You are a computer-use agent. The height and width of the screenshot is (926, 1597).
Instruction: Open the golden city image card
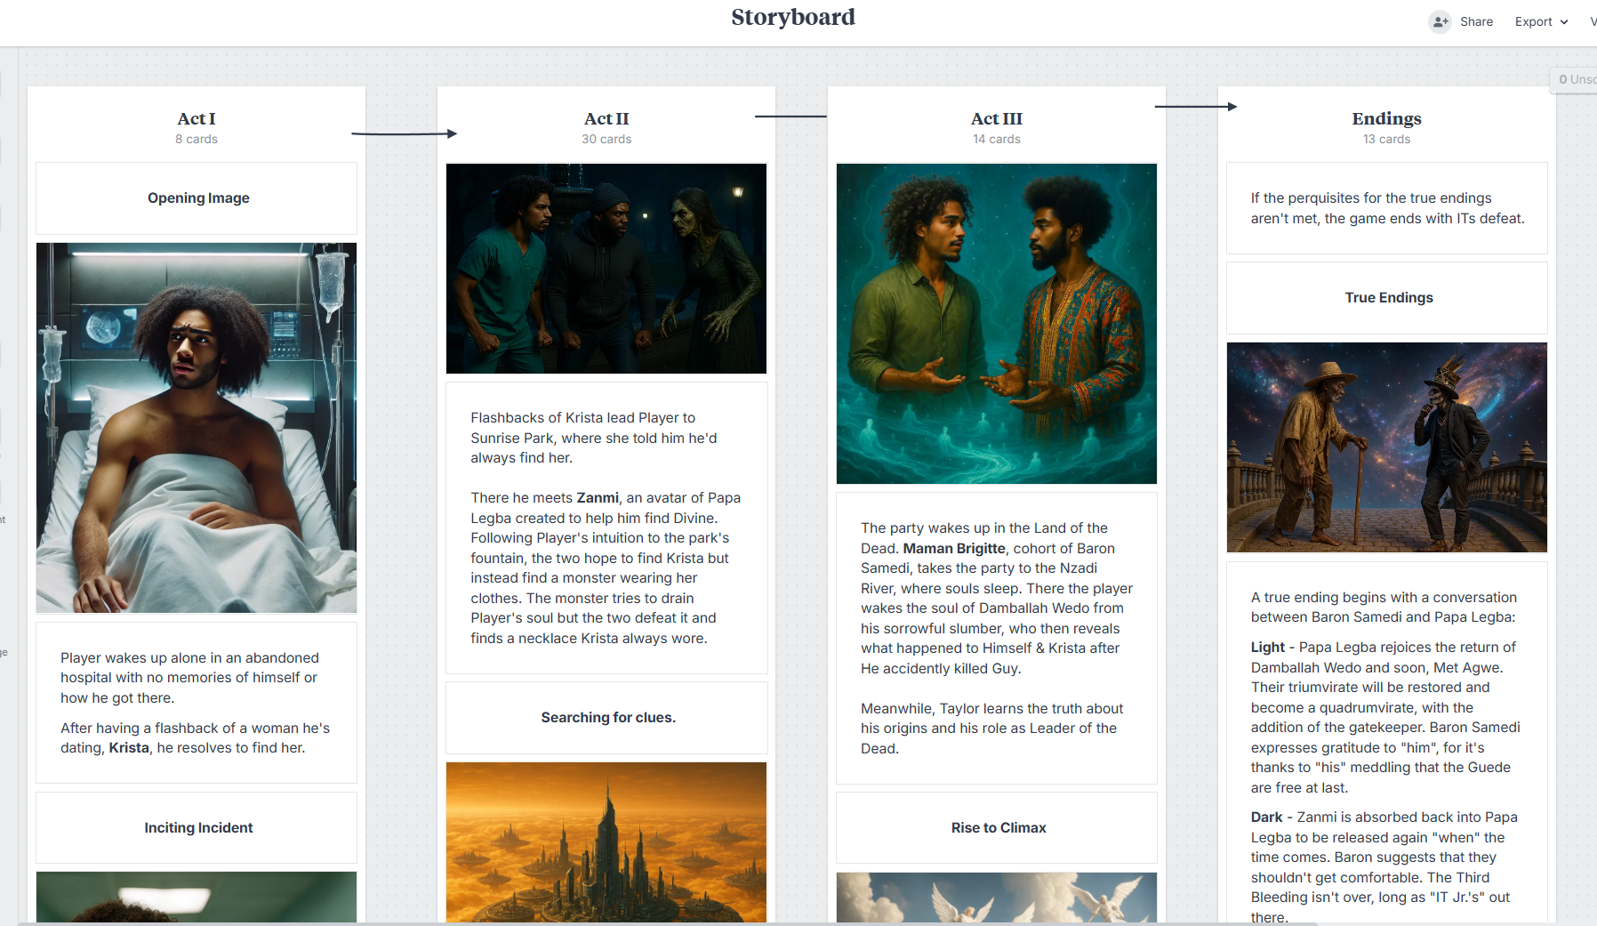pos(606,842)
